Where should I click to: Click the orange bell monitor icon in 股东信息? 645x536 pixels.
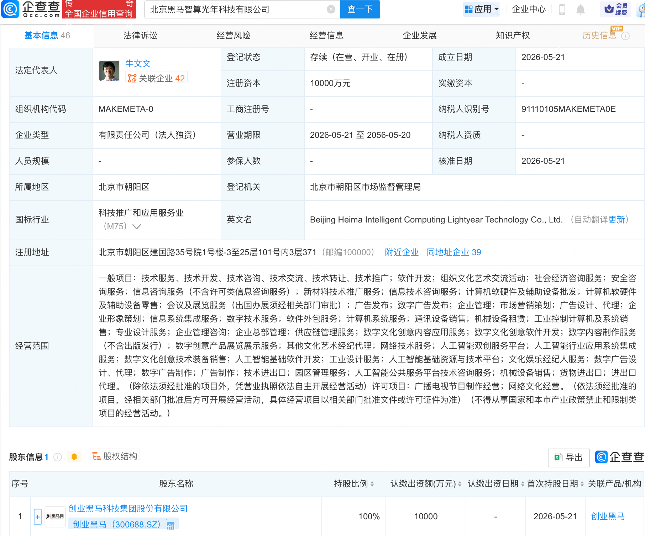74,457
